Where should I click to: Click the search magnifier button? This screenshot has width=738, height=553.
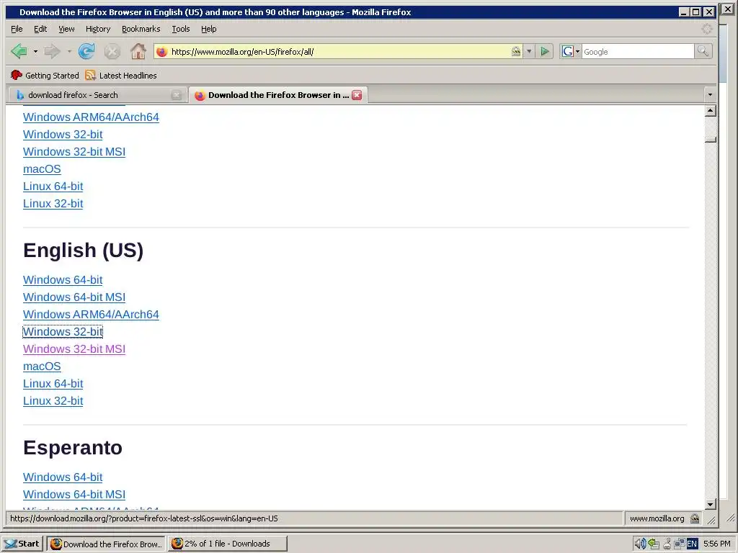(703, 51)
